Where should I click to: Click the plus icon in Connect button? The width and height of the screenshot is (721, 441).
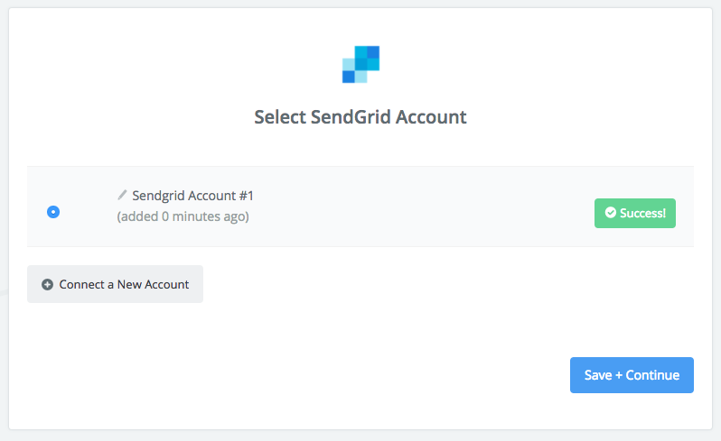[x=47, y=284]
